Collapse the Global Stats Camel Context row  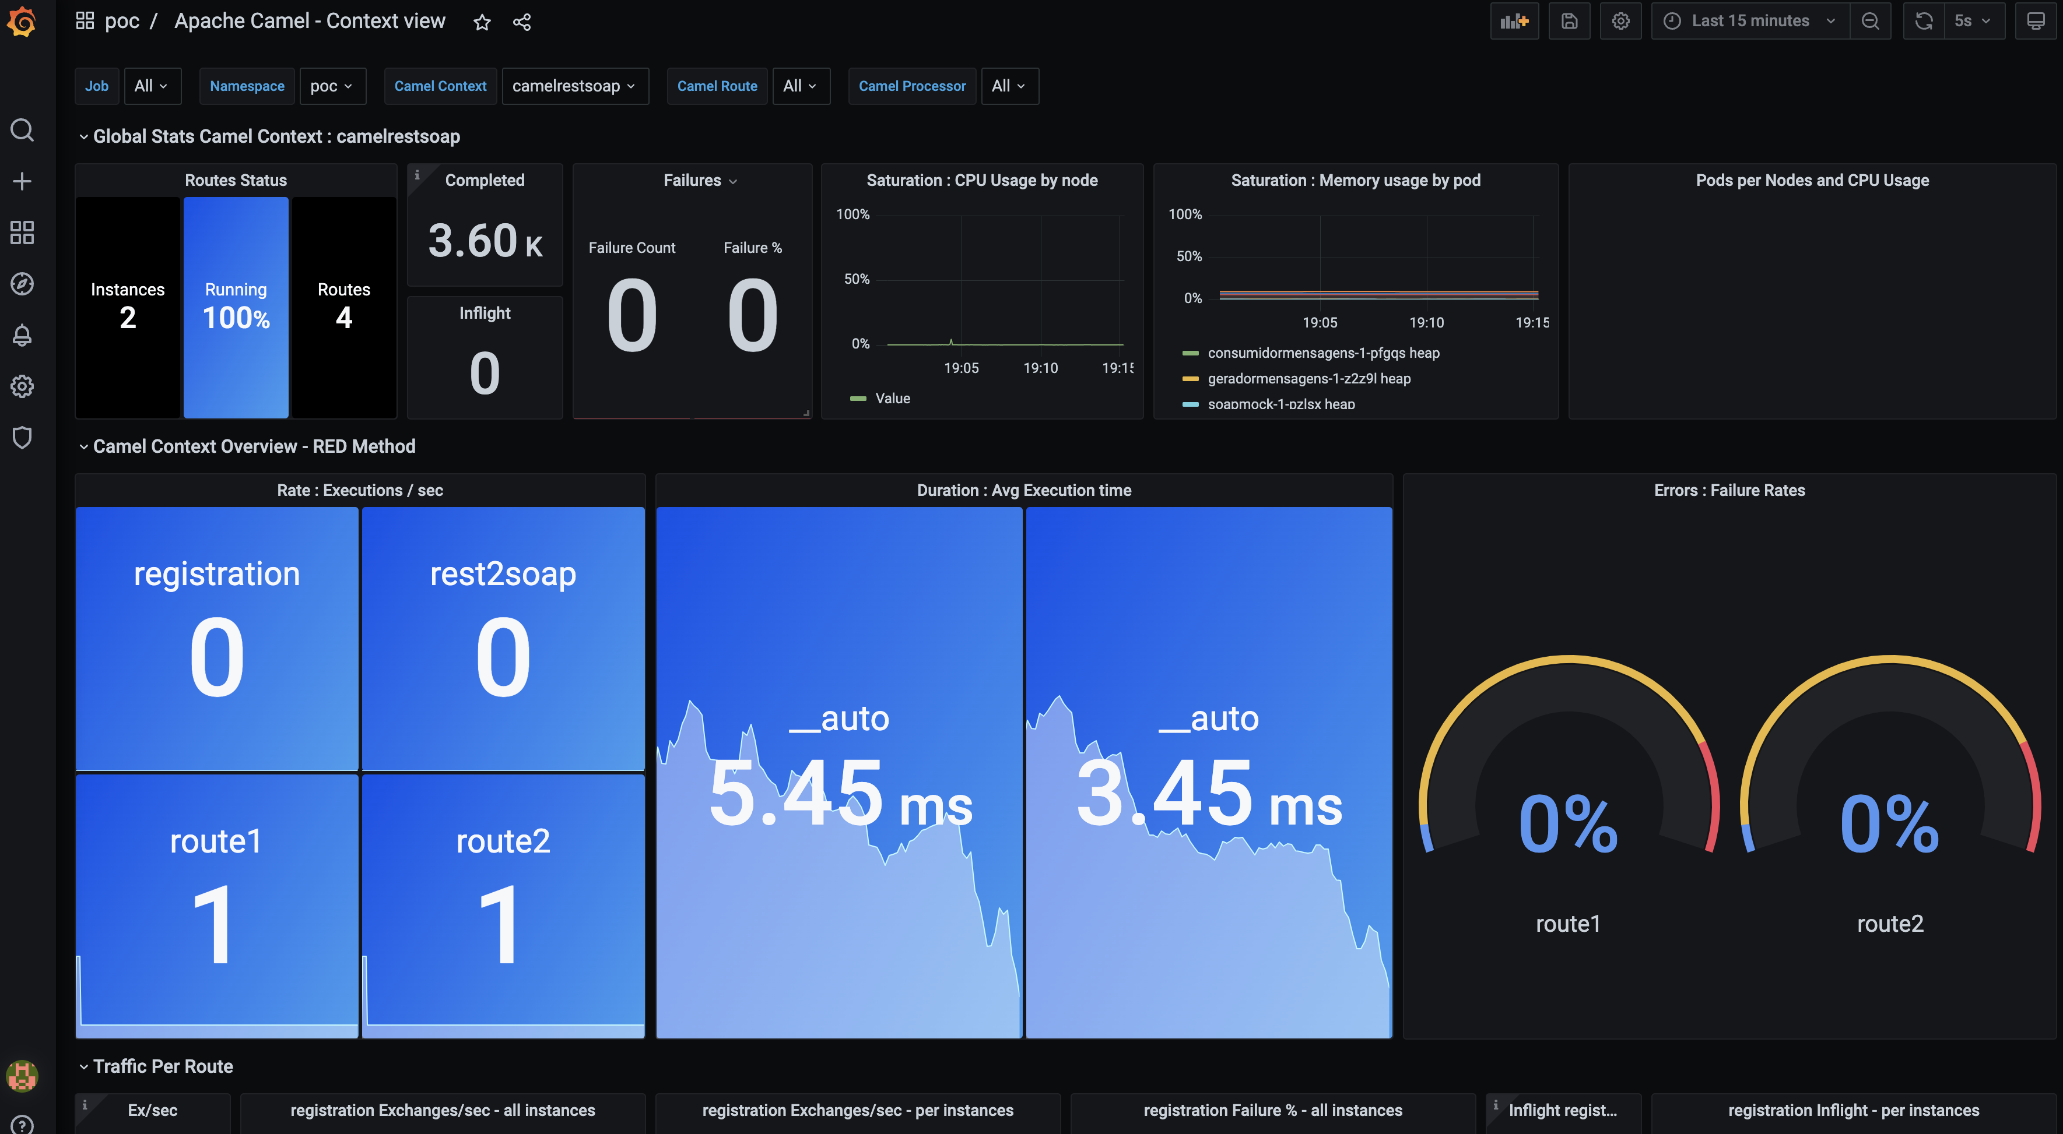tap(276, 136)
